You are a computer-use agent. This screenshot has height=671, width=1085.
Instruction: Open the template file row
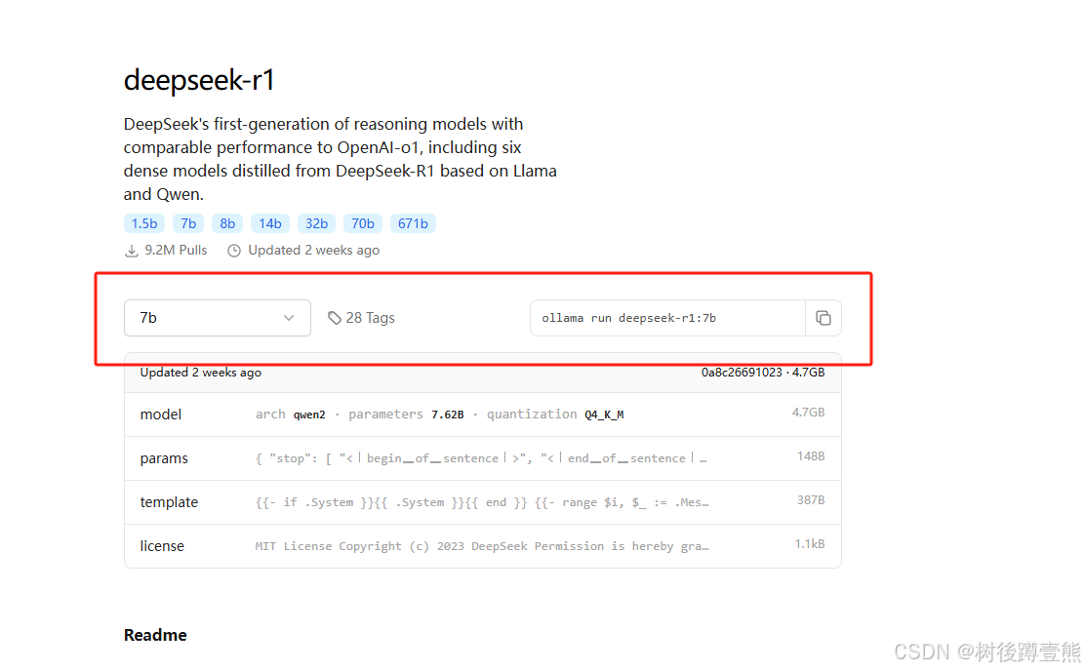[482, 502]
